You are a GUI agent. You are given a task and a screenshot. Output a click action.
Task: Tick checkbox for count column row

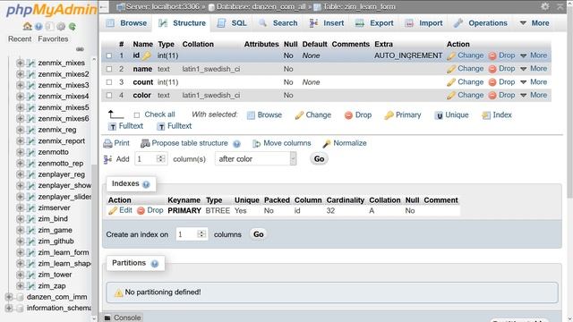(x=109, y=82)
